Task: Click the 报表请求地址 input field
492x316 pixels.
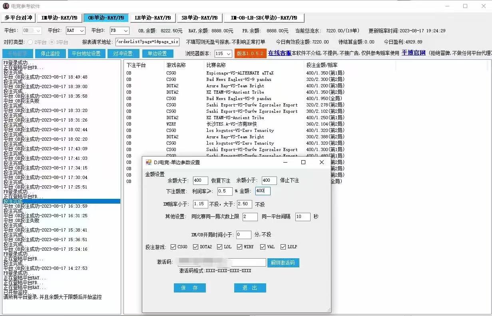Action: pos(147,42)
